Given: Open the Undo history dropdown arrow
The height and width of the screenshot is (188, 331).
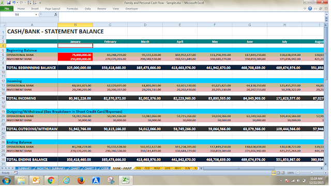Looking at the screenshot, I should click(x=17, y=3).
